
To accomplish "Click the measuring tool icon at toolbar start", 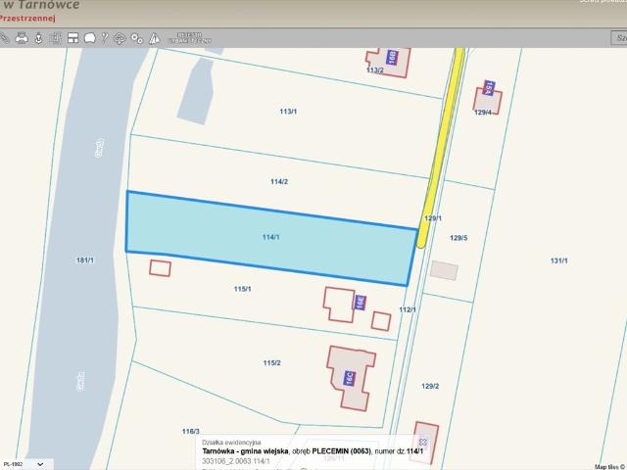I will (x=4, y=38).
